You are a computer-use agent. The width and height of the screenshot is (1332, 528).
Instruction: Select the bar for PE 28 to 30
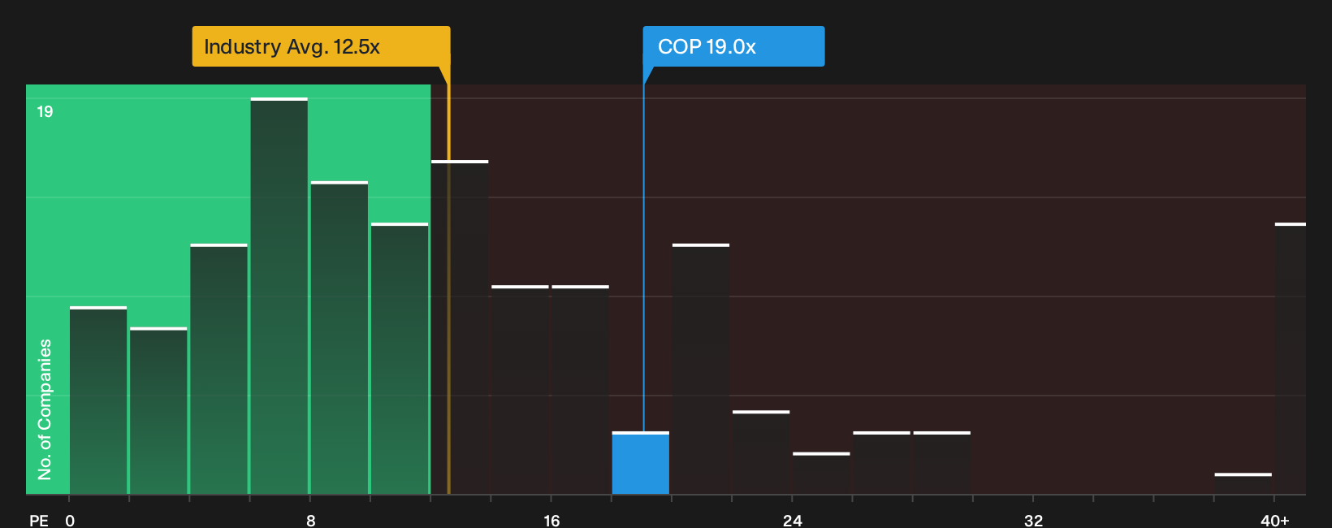(x=942, y=463)
